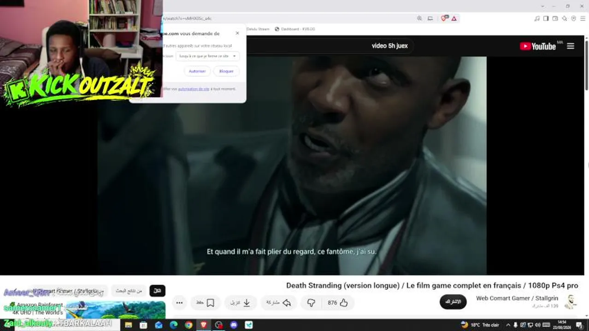Viewport: 589px width, 331px height.
Task: Toggle the browser sidebar panel icon
Action: (x=546, y=18)
